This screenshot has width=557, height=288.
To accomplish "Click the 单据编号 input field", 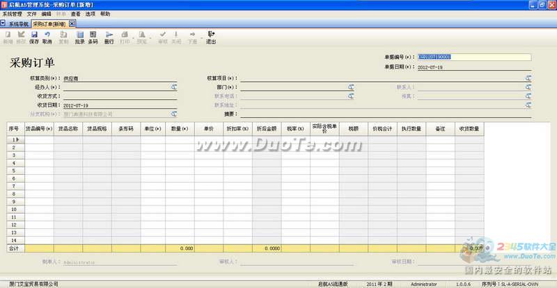I will [x=473, y=58].
